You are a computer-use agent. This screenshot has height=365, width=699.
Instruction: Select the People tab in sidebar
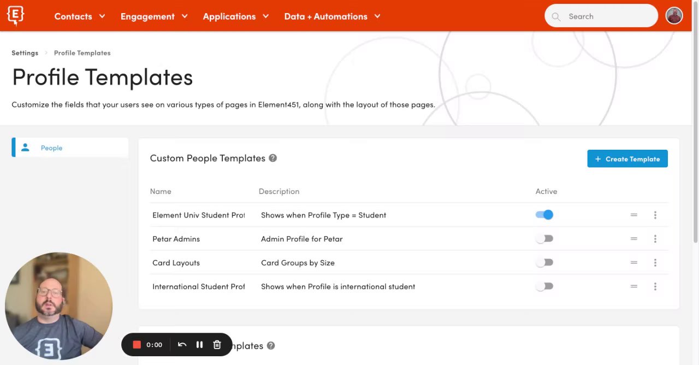70,148
